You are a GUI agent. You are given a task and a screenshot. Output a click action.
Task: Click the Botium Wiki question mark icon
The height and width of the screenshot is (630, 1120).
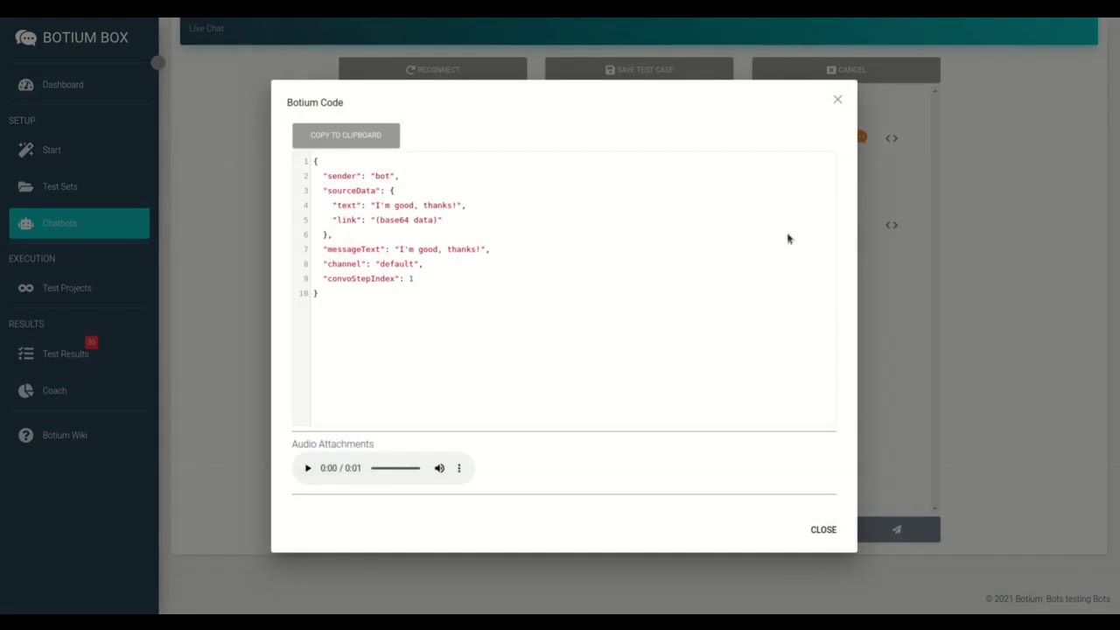point(25,435)
